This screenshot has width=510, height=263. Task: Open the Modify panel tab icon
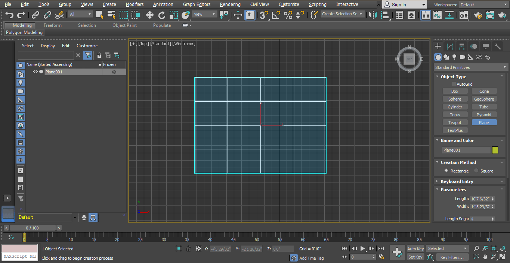pos(450,47)
